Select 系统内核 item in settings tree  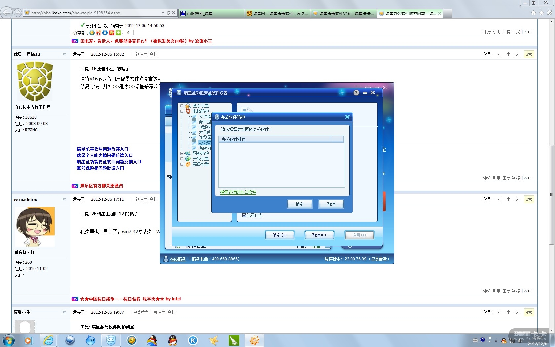pos(205,148)
